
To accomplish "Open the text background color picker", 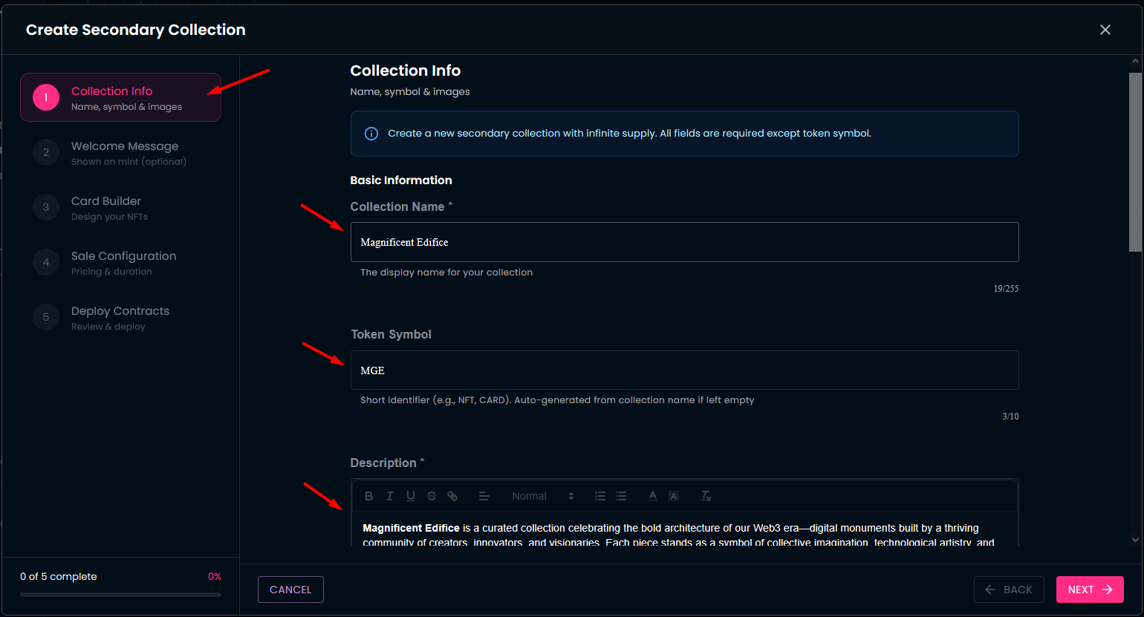I will (x=673, y=496).
